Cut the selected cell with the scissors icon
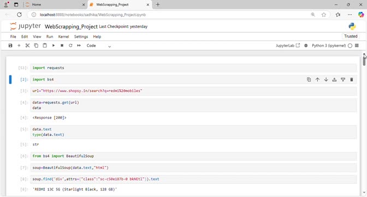Viewport: 367px width, 197px height. point(27,45)
